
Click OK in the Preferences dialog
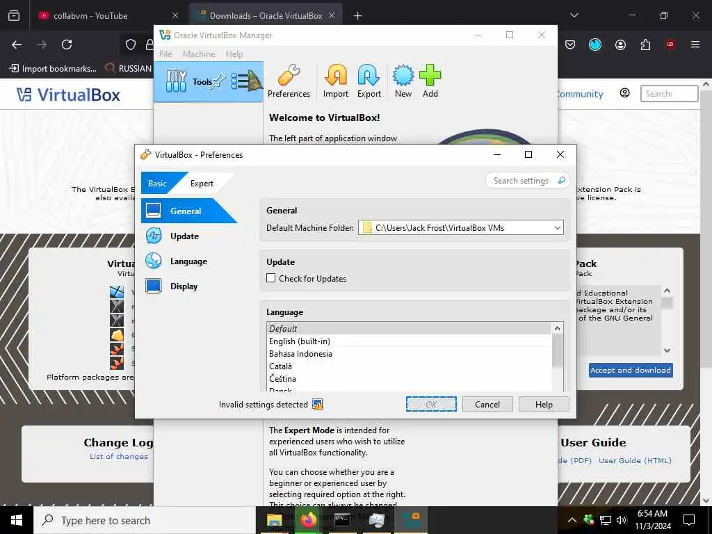point(431,404)
